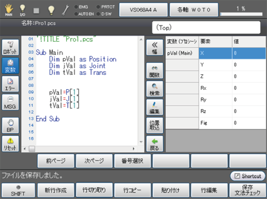Click the 1% speed progress bar
Image resolution: width=267 pixels, height=199 pixels.
(241, 14)
